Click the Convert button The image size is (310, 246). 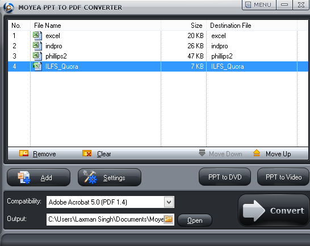[274, 210]
